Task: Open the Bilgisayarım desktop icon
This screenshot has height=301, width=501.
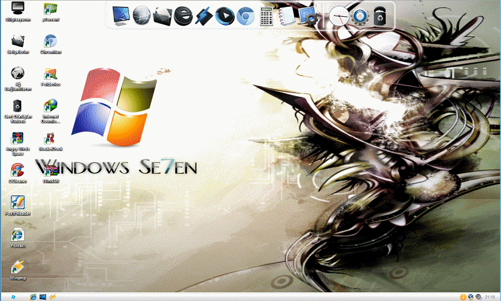Action: tap(18, 11)
